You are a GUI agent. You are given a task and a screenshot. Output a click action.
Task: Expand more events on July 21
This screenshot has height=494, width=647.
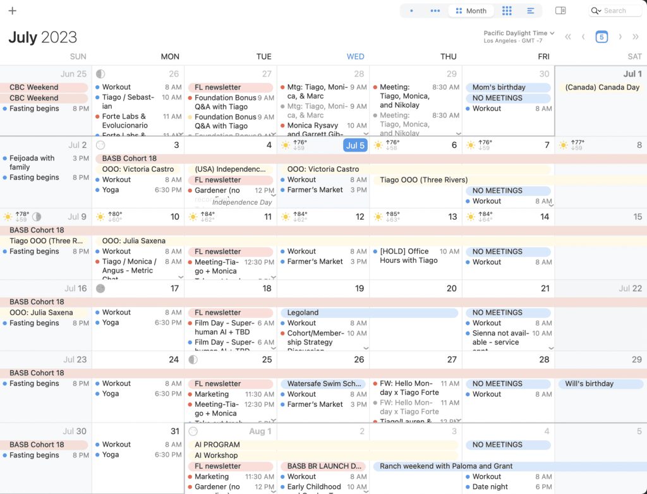551,348
